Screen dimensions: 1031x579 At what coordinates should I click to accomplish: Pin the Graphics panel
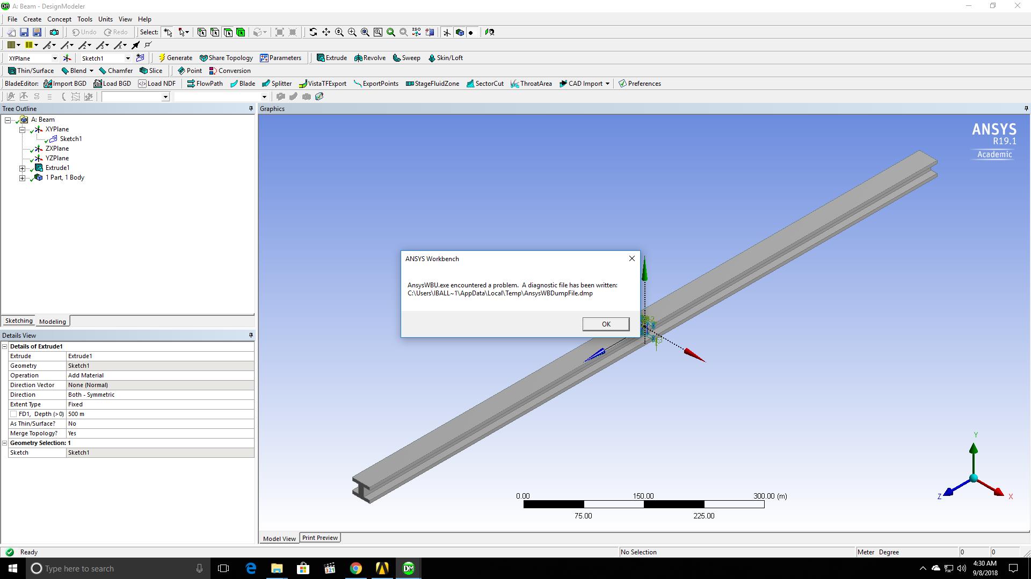pos(1026,109)
